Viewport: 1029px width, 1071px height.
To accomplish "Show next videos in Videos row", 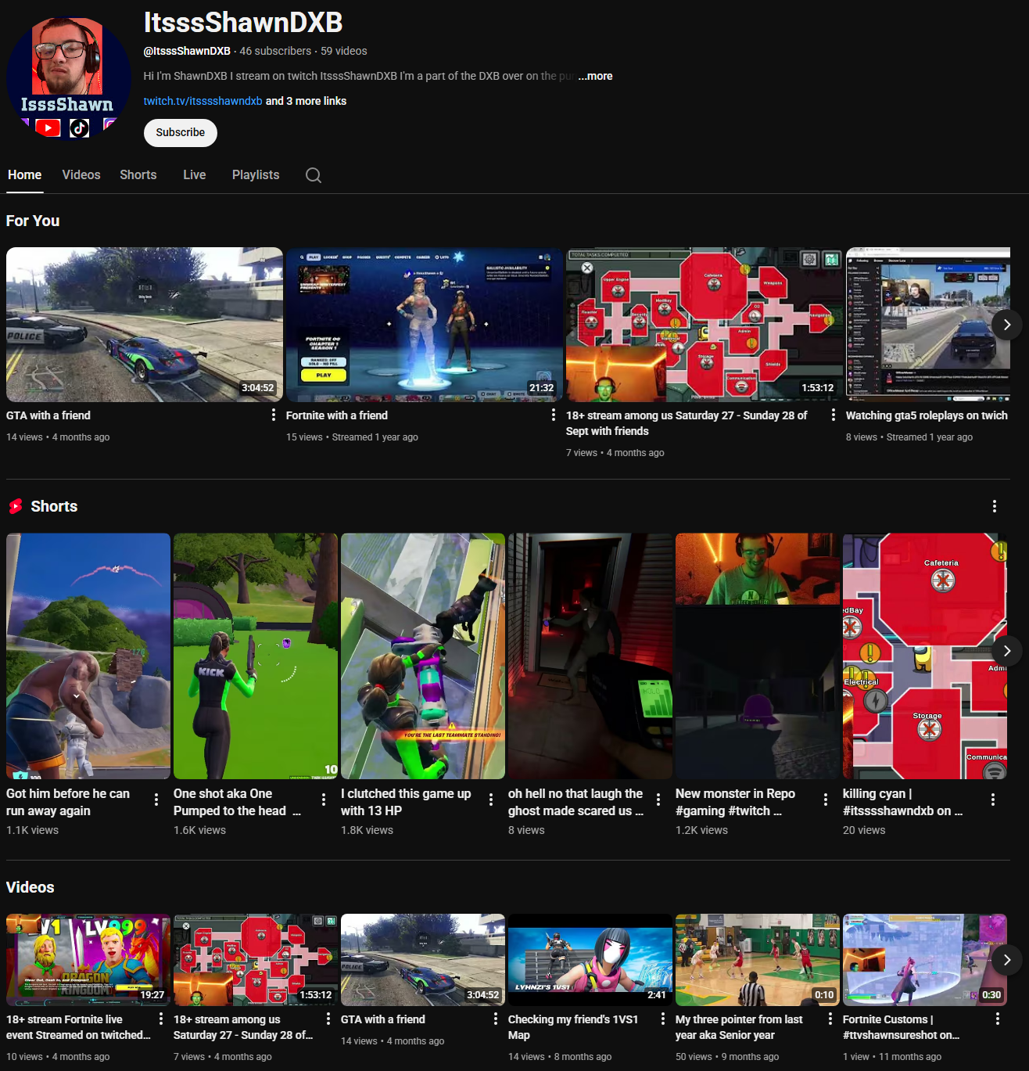I will click(x=1006, y=959).
